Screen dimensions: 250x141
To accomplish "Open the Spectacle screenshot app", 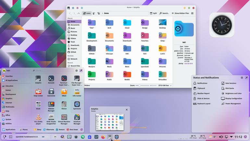I will (77, 106).
